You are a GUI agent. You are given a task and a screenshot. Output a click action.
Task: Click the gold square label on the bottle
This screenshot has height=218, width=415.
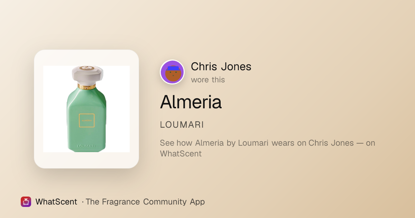pyautogui.click(x=86, y=120)
